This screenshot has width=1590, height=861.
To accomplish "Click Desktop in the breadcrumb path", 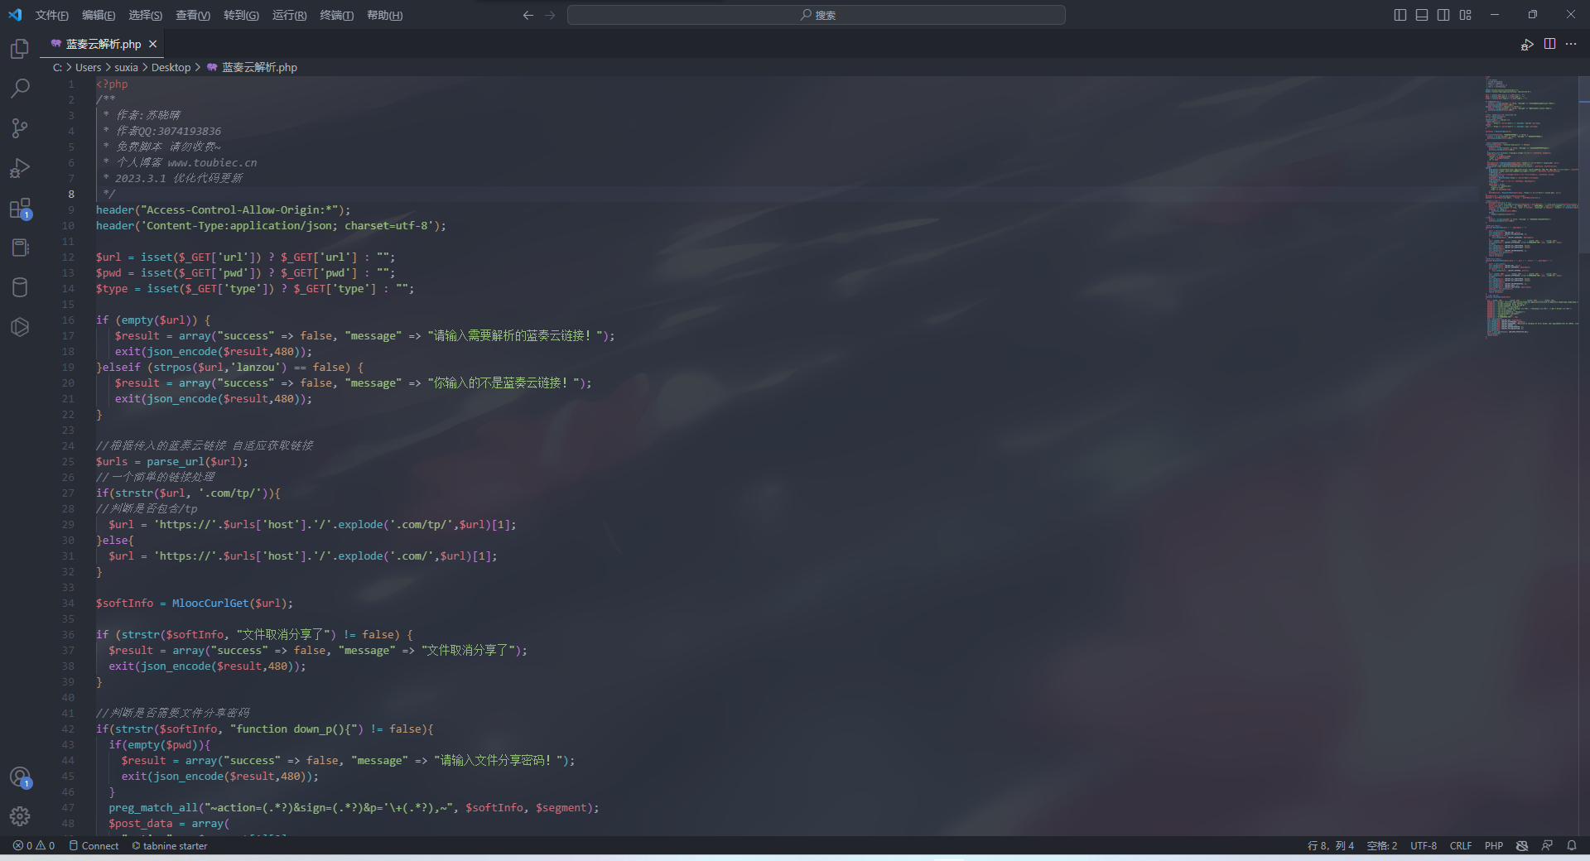I will click(171, 67).
